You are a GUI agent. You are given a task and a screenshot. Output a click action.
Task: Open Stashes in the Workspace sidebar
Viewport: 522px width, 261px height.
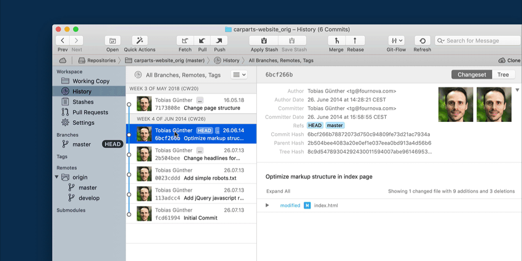83,102
